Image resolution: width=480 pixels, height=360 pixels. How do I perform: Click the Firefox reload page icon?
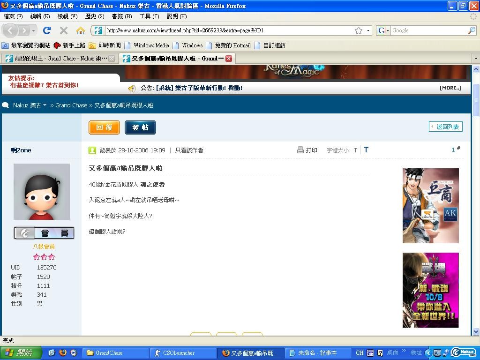pyautogui.click(x=46, y=30)
